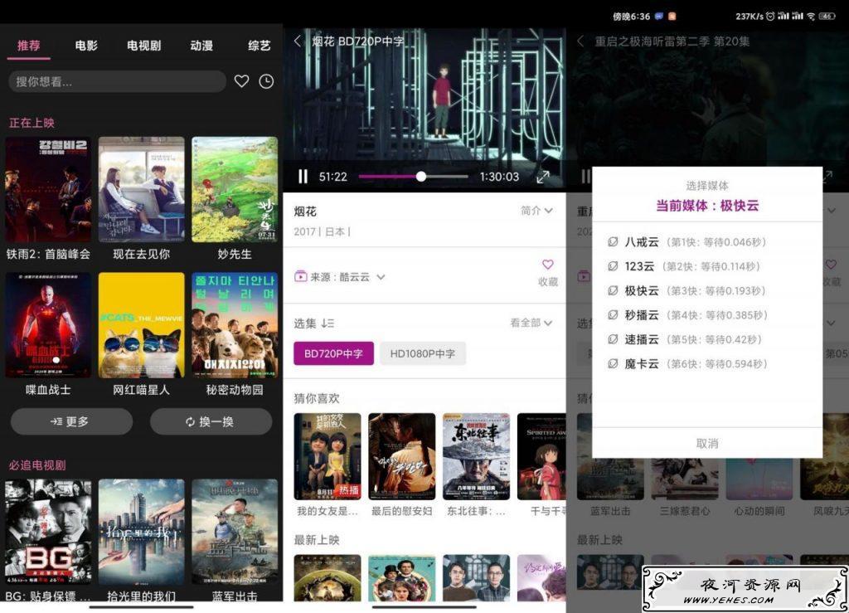Click the 当前媒体:极快云 label
The width and height of the screenshot is (849, 613).
point(706,206)
